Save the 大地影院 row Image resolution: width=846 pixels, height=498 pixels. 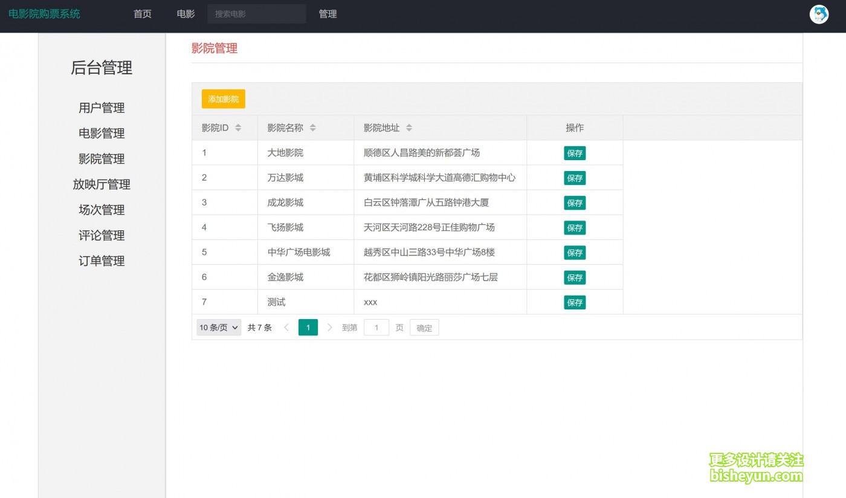(x=575, y=154)
